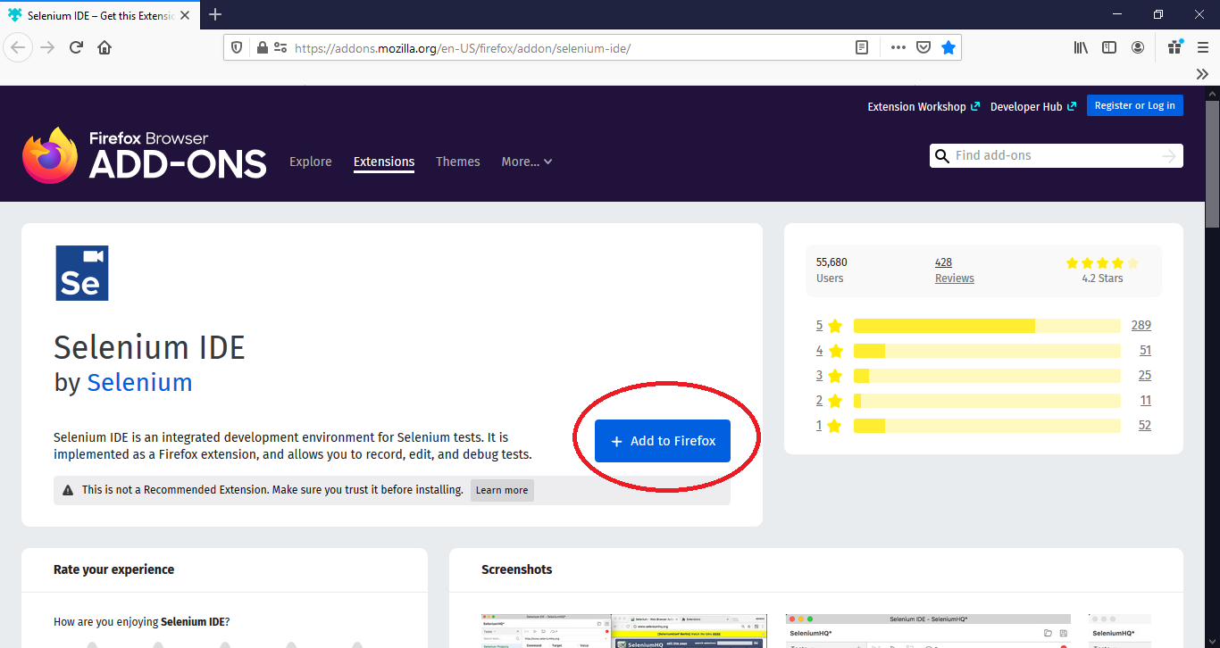This screenshot has width=1220, height=648.
Task: Click Register or Log in button
Action: click(1135, 105)
